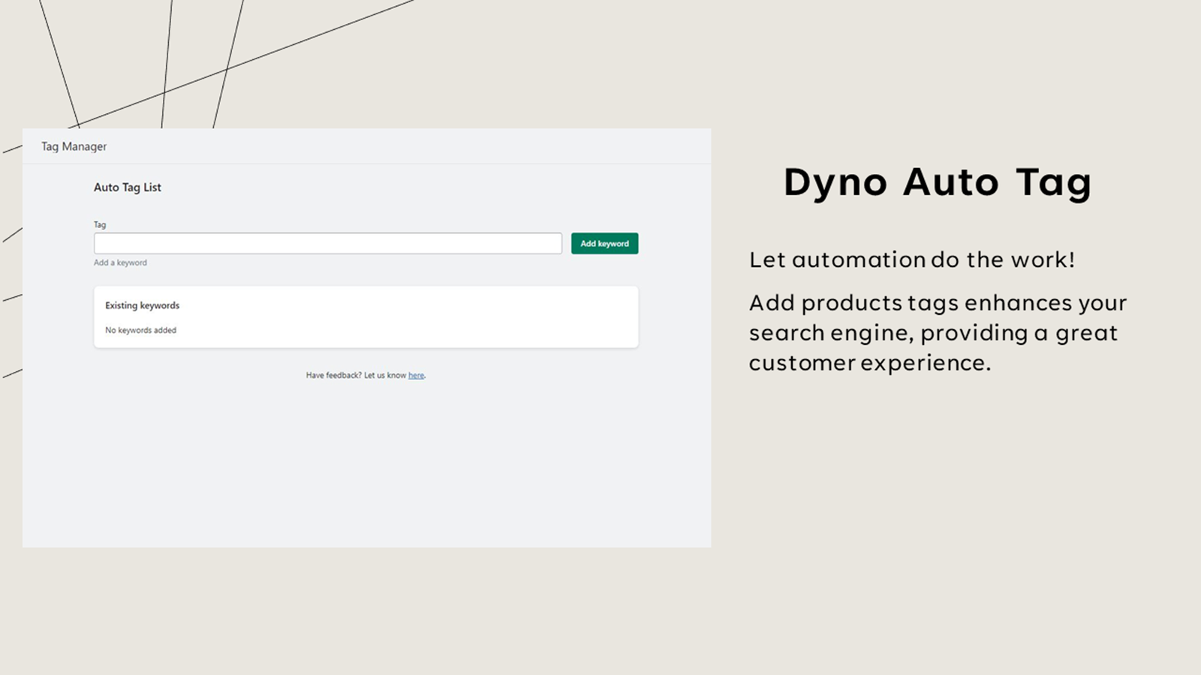Open the feedback 'here' link

[x=416, y=375]
